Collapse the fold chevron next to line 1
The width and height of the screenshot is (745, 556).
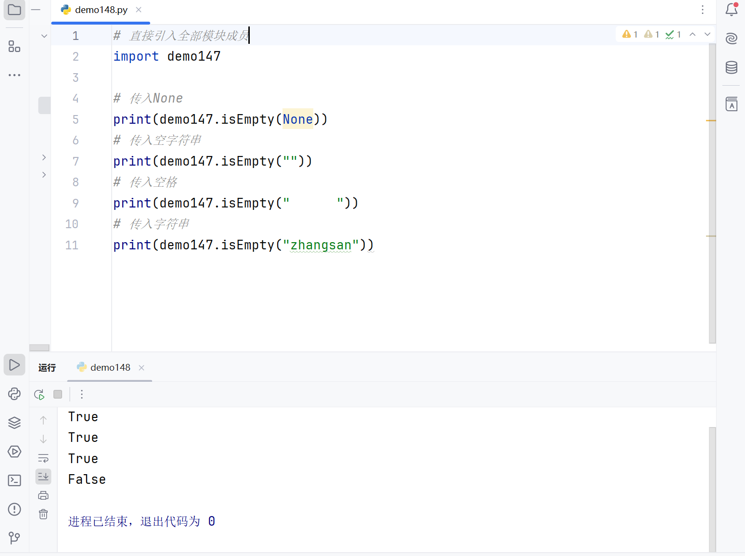point(44,36)
